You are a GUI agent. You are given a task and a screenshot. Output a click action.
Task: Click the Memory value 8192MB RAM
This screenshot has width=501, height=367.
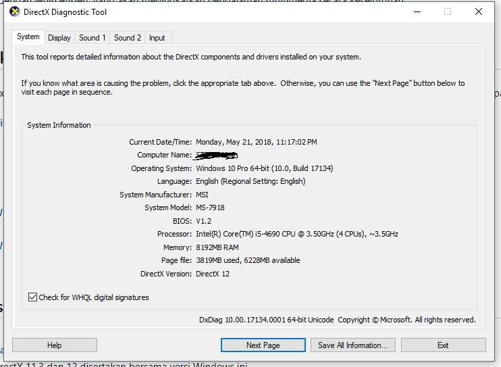[x=217, y=247]
